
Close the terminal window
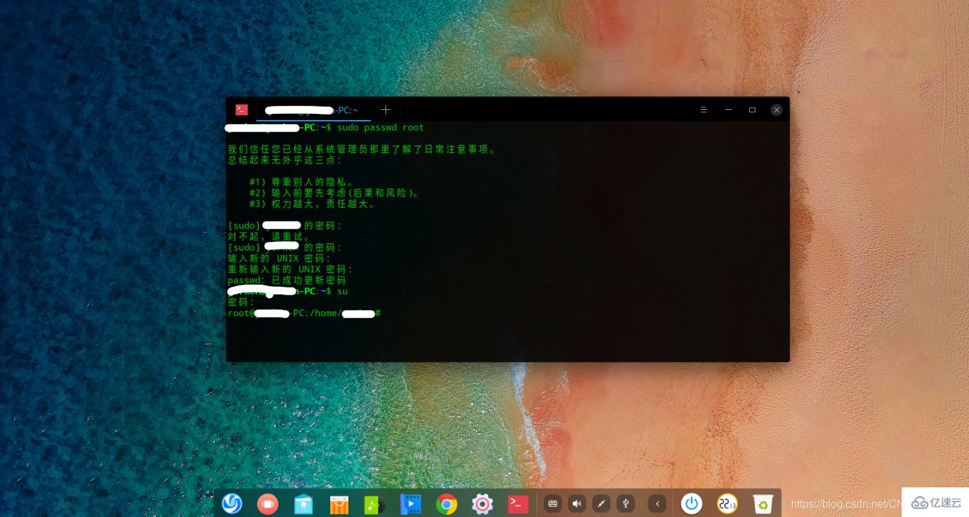pyautogui.click(x=777, y=110)
